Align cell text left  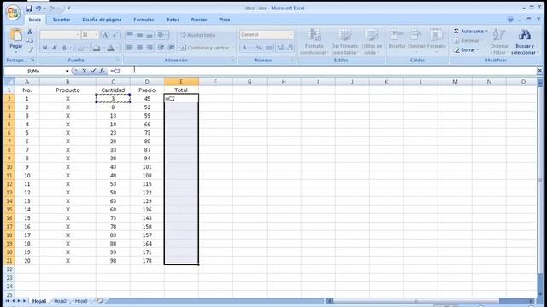130,48
